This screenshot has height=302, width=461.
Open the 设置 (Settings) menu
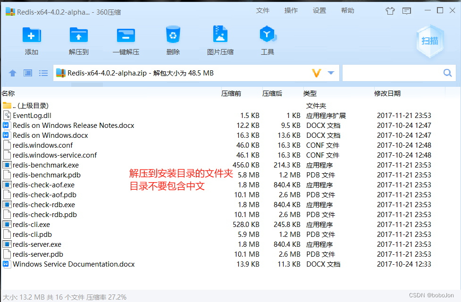click(x=319, y=10)
